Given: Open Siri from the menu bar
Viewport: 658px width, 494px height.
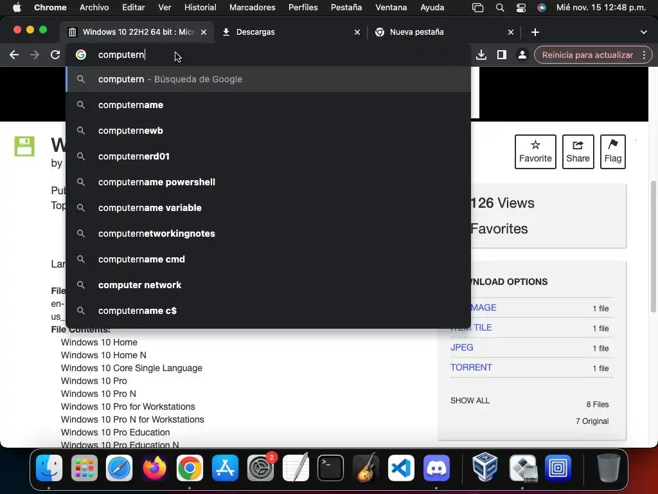Looking at the screenshot, I should click(542, 8).
